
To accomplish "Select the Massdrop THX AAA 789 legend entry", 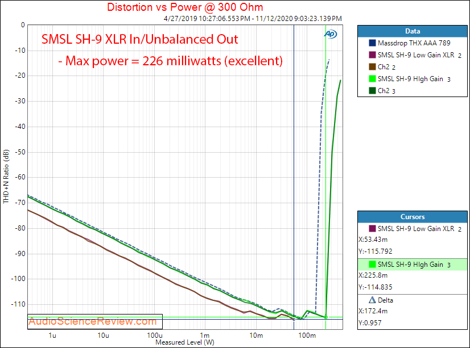I will coord(414,43).
